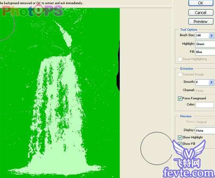Screen dimensions: 215x178
Task: Open the Show dropdown set to Original
Action: click(205, 122)
